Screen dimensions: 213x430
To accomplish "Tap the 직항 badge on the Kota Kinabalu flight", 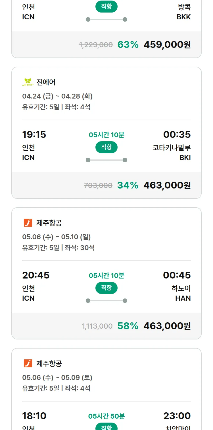I will click(x=106, y=147).
